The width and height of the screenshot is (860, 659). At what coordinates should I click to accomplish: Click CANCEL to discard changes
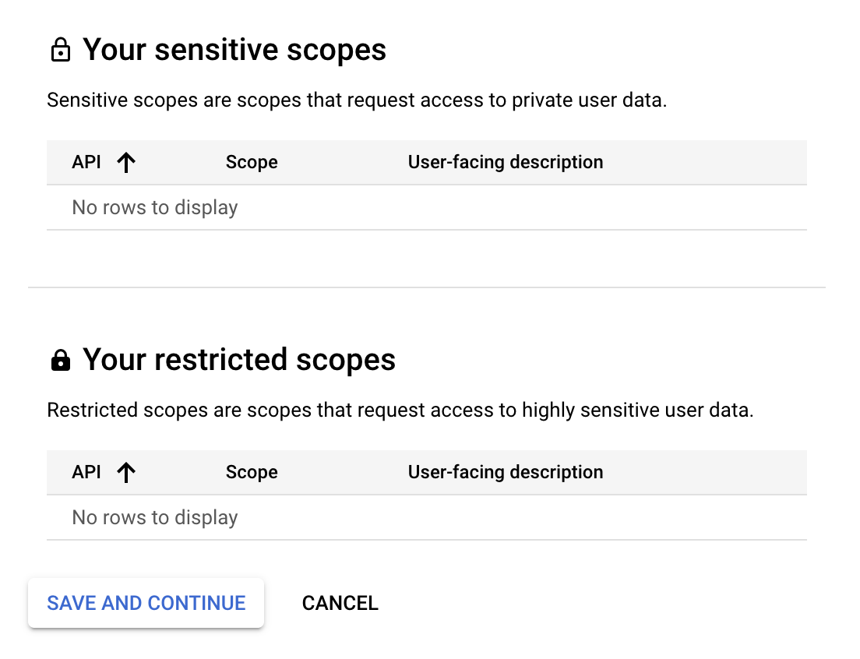point(340,602)
